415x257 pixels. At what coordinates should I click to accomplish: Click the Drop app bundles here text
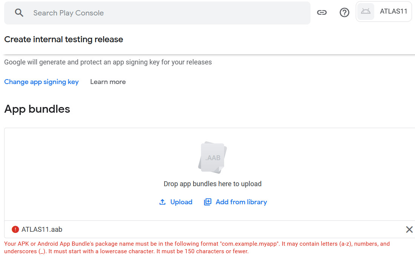(x=212, y=184)
